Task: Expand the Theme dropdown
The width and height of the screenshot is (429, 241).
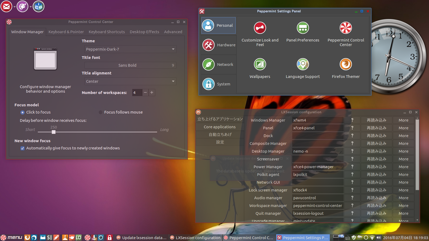Action: [x=130, y=49]
